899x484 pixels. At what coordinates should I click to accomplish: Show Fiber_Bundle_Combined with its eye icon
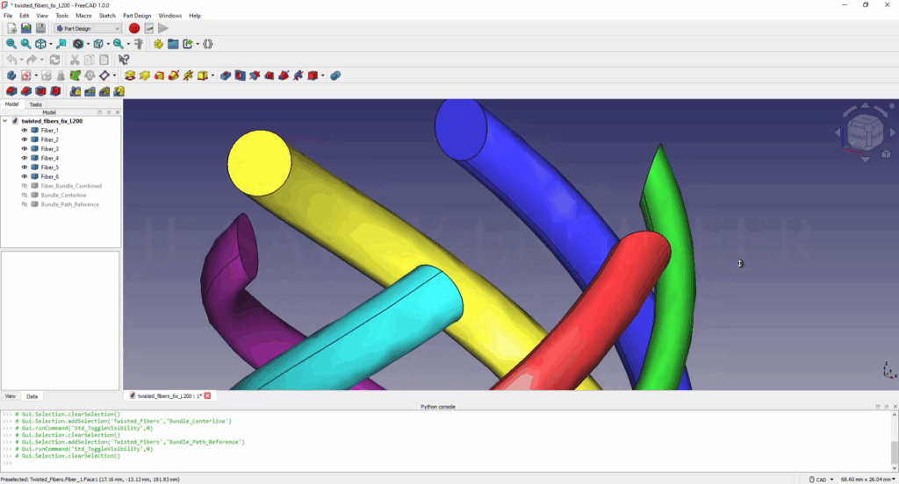[24, 186]
